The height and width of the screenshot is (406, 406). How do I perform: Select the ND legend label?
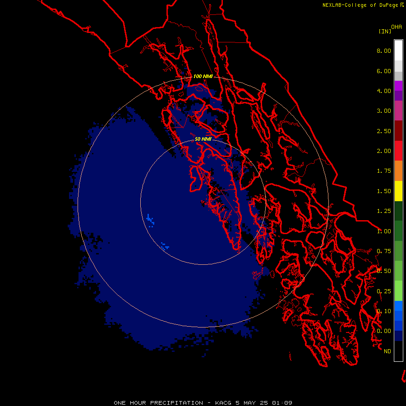pyautogui.click(x=388, y=351)
